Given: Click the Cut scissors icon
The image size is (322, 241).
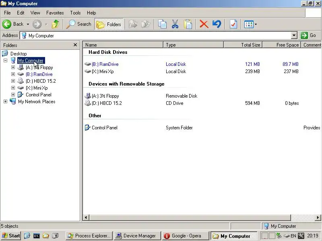Looking at the screenshot, I should click(175, 24).
